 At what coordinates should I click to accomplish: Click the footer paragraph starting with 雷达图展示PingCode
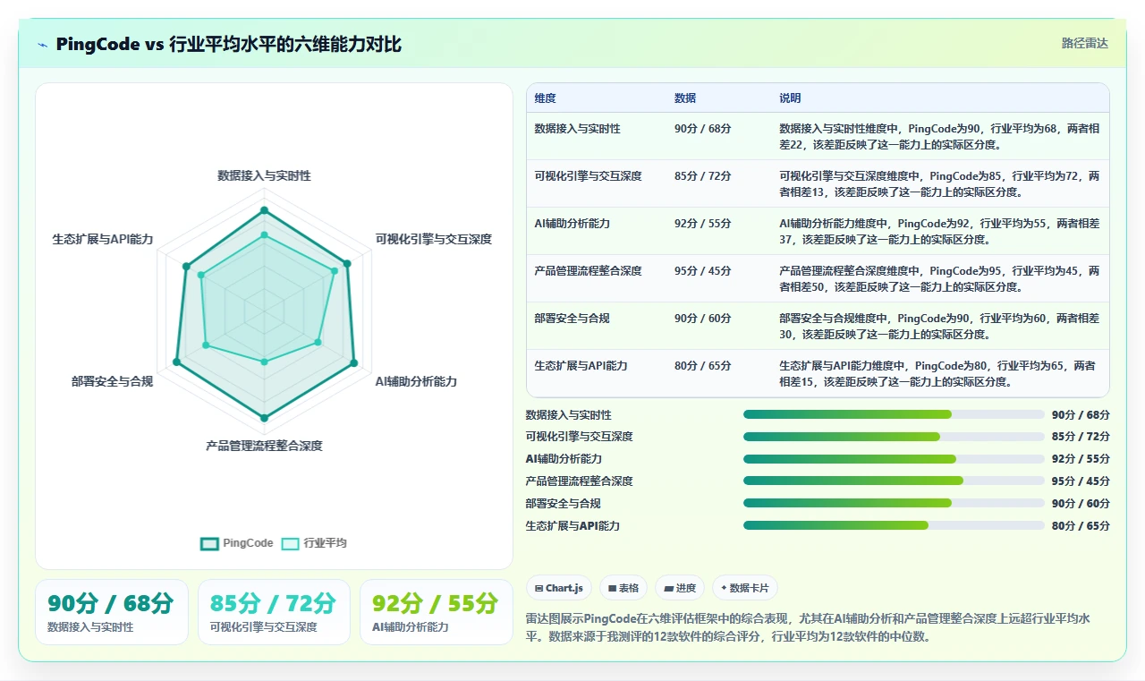[x=810, y=628]
